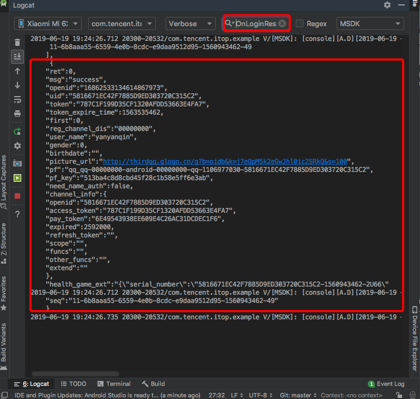Click the 27:32 cursor position indicator

[x=216, y=395]
